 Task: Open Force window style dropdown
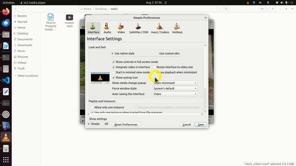tap(175, 89)
